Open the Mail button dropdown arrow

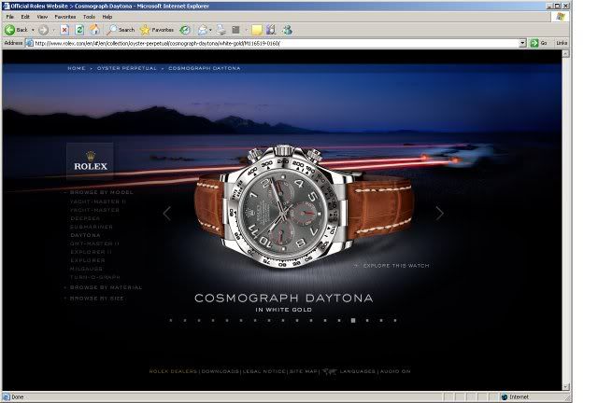[210, 30]
